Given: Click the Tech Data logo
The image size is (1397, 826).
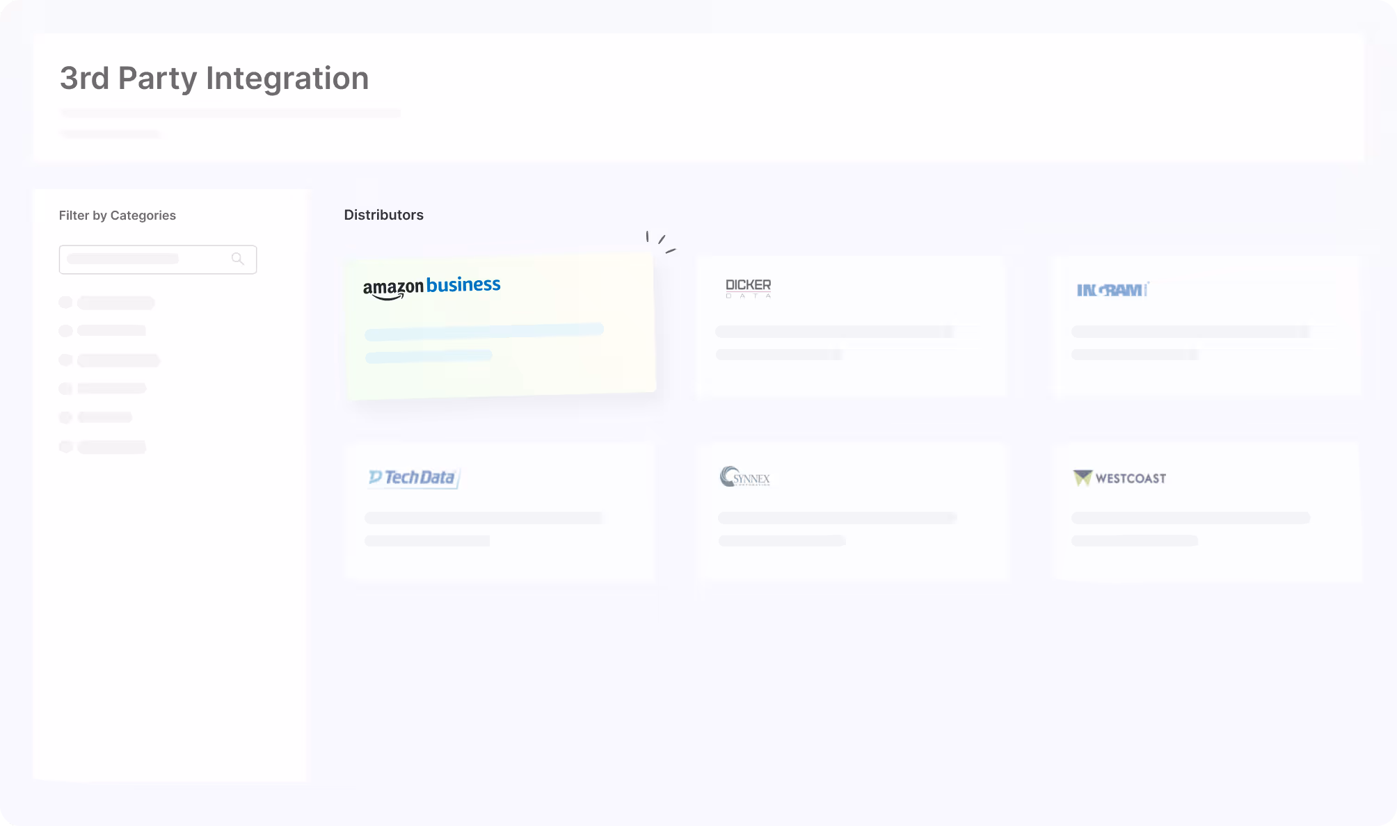Looking at the screenshot, I should coord(413,478).
